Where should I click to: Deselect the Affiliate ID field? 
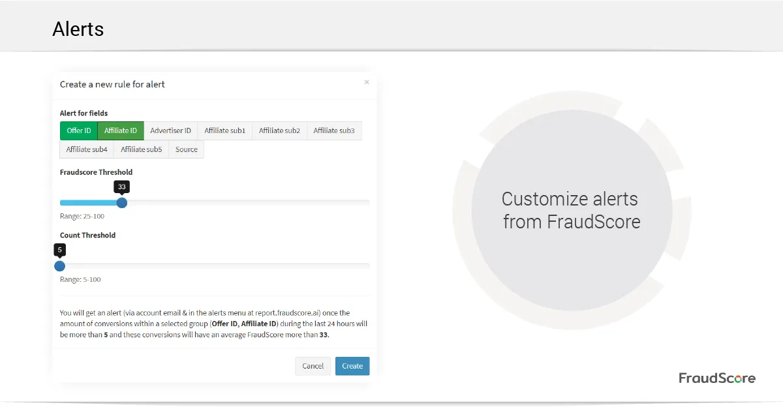coord(121,130)
